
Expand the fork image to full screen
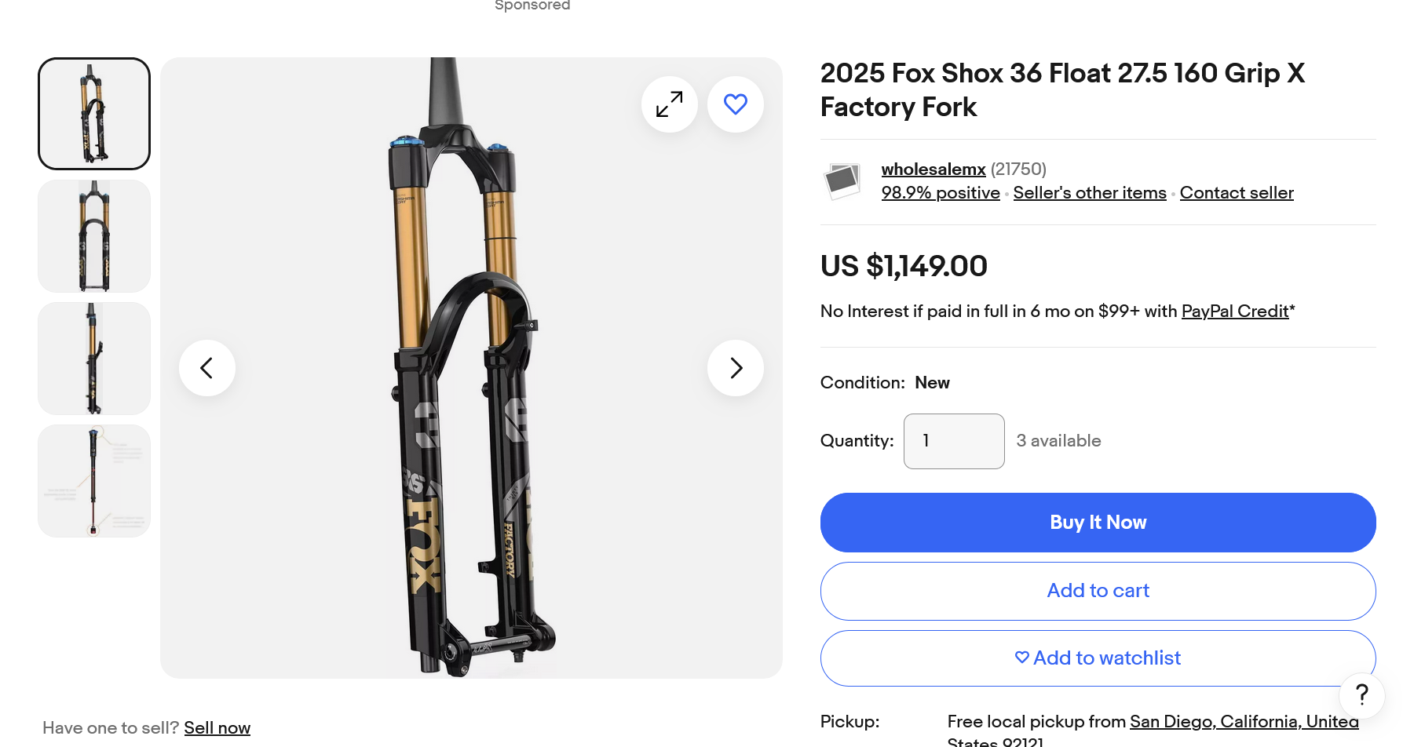[669, 104]
